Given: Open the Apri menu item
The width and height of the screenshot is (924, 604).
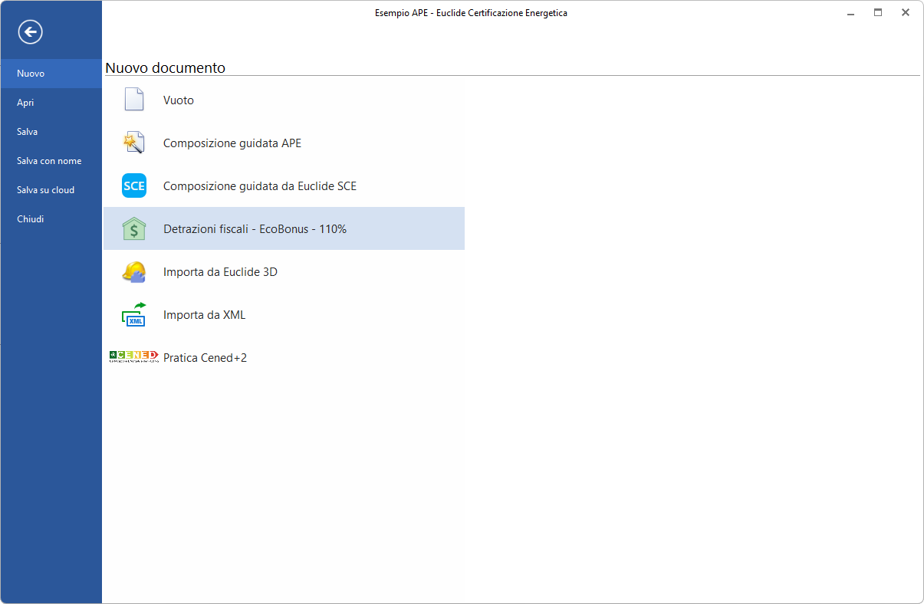Looking at the screenshot, I should (x=25, y=103).
